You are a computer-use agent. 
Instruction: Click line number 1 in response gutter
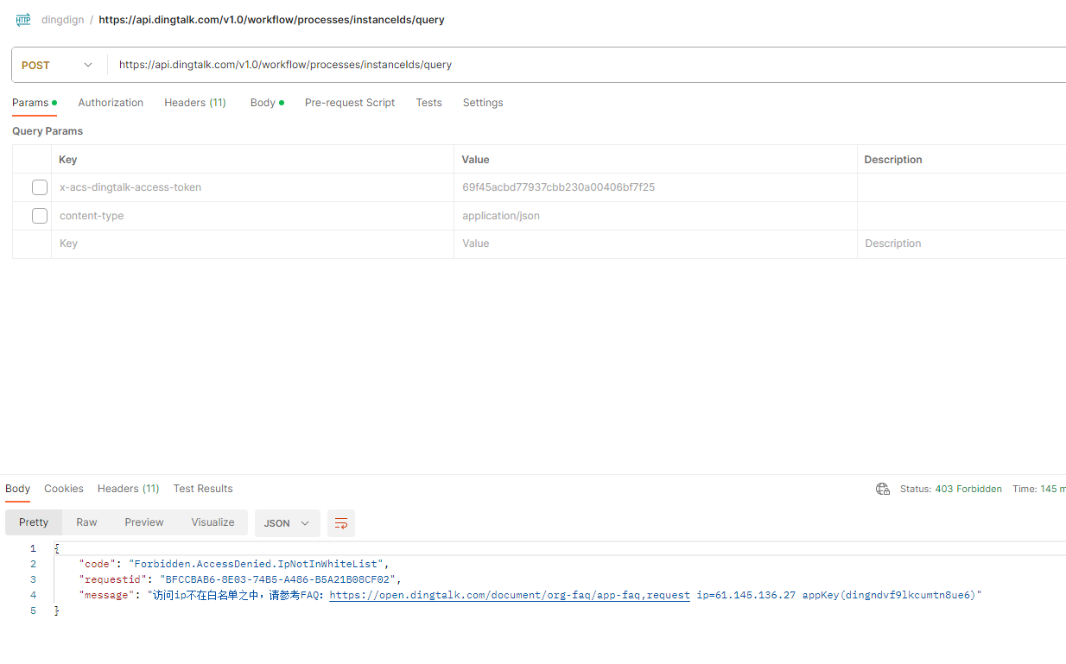pos(33,548)
